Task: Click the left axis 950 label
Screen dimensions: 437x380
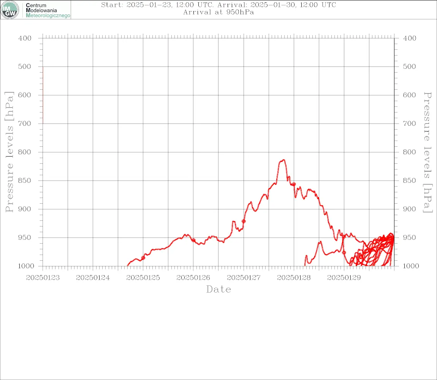Action: (x=25, y=237)
